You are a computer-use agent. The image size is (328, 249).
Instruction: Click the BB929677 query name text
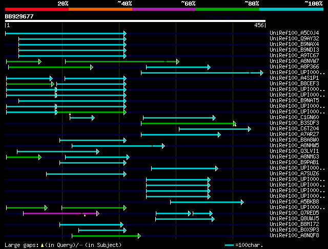(x=19, y=16)
